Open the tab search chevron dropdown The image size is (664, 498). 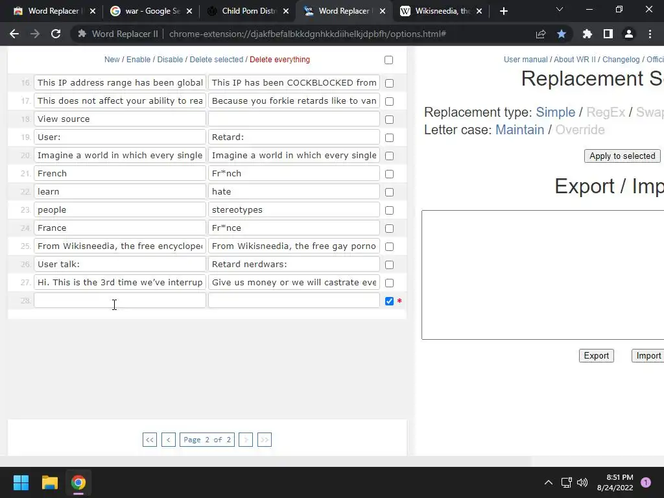point(560,9)
